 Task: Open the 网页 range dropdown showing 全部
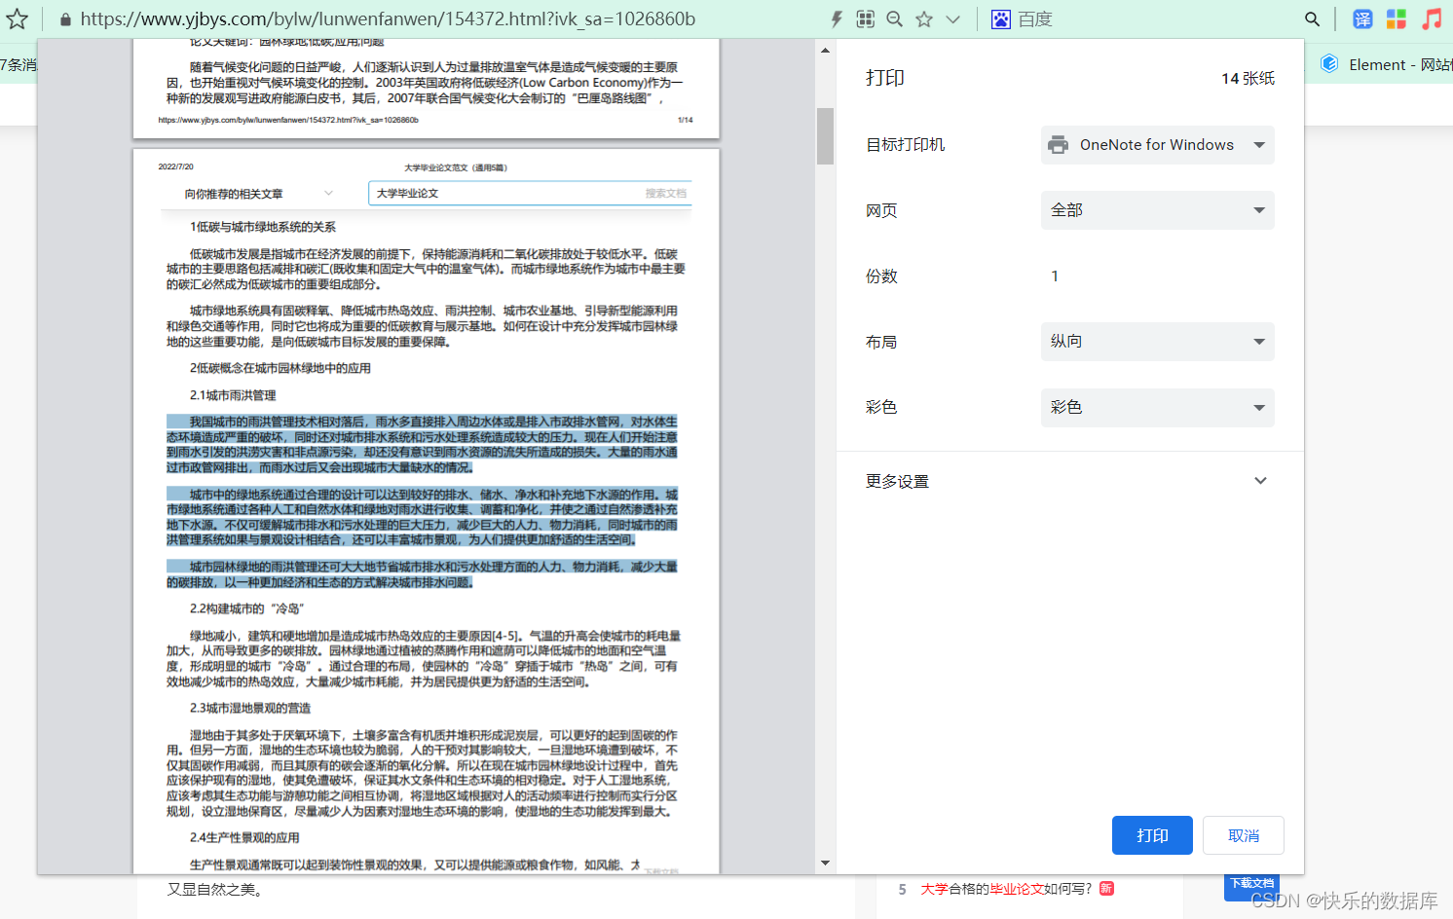coord(1157,209)
